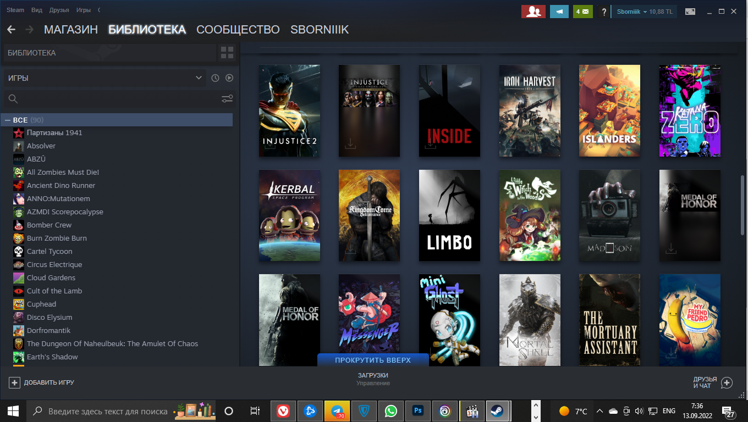
Task: Open the SBORNIIIK profile tab
Action: coord(320,30)
